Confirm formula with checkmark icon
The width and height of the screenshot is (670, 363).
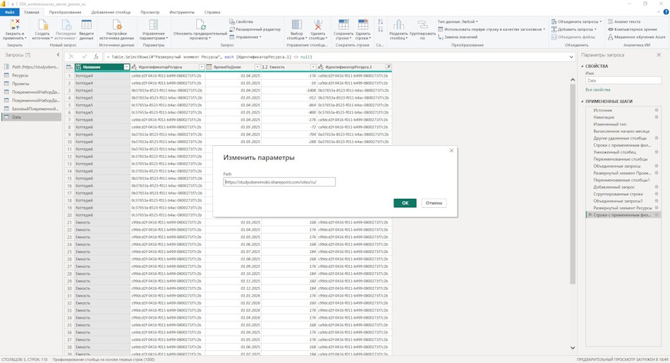pyautogui.click(x=84, y=56)
